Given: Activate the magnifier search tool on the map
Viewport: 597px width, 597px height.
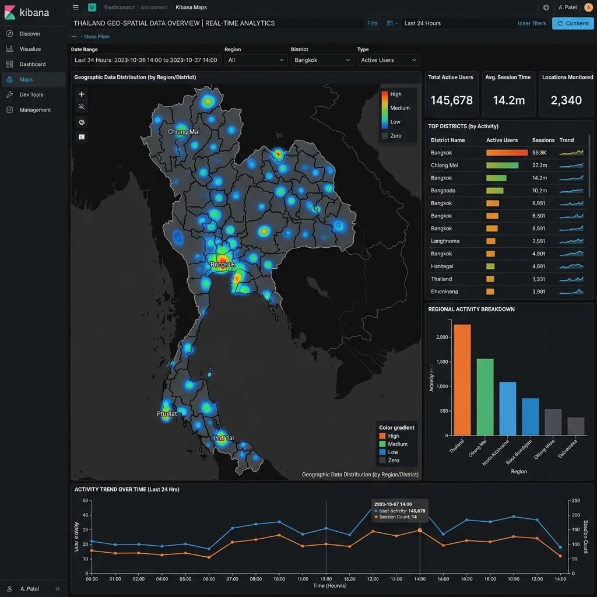Looking at the screenshot, I should [x=82, y=107].
